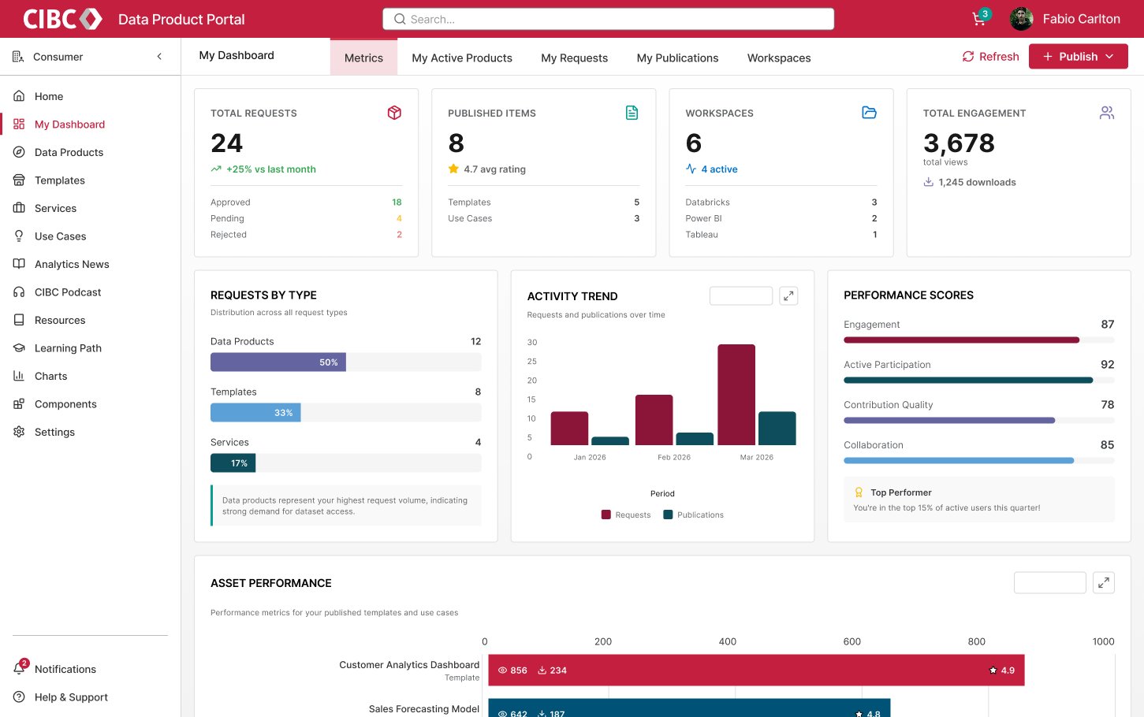Select the Workspaces tab
This screenshot has height=717, width=1144.
779,58
